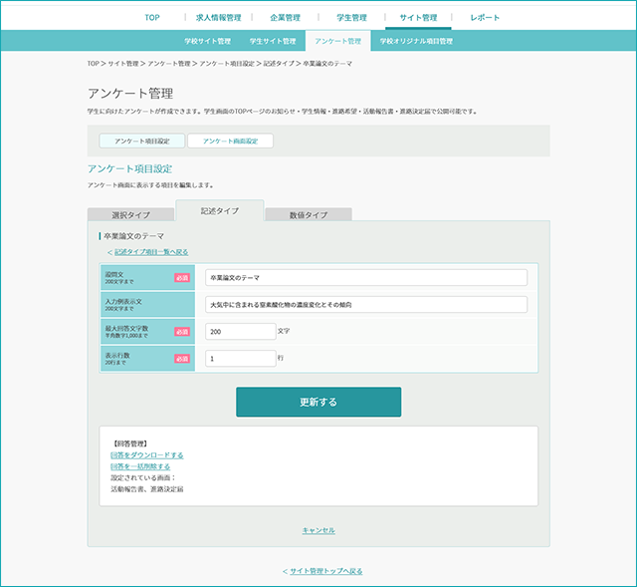Click the 最大回答文字数 row label
Screen dimensions: 637x587
(x=126, y=328)
